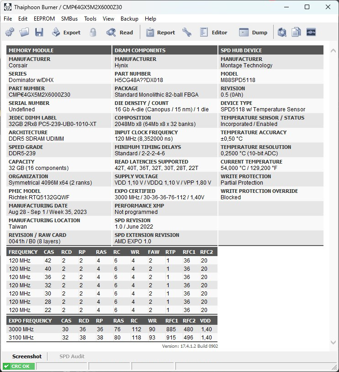Image resolution: width=339 pixels, height=372 pixels.
Task: Click the magnifier search icon in toolbar
Action: pos(282,33)
